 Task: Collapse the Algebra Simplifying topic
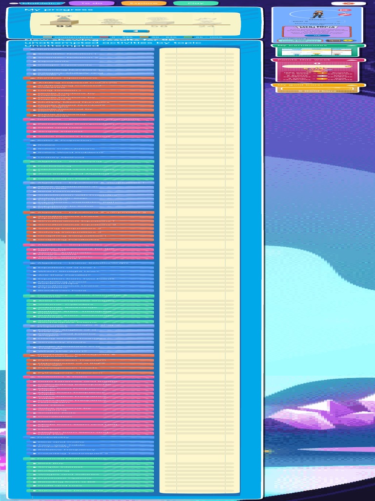click(x=89, y=161)
